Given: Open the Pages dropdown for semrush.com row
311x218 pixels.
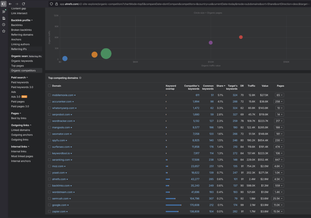Looking at the screenshot, I should click(278, 199).
